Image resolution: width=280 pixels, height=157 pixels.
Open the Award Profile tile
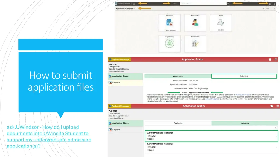[195, 44]
